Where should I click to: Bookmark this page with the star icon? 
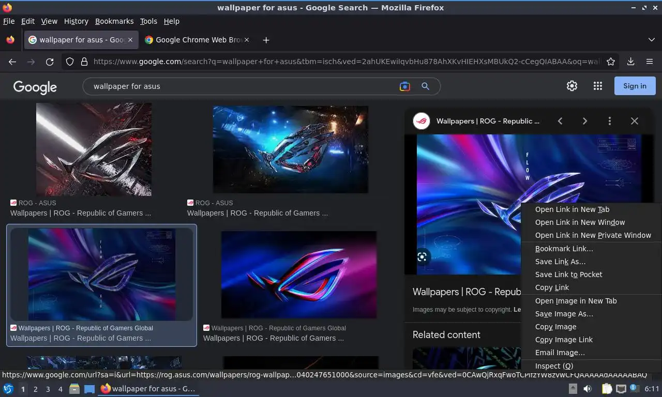click(x=611, y=62)
